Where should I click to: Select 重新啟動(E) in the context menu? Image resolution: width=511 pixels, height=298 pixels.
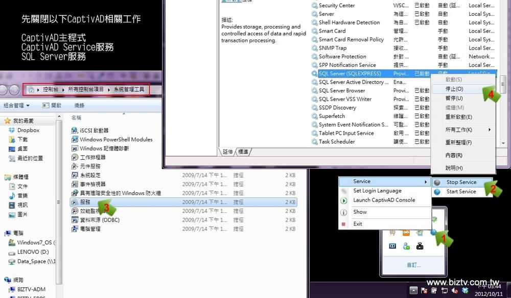[x=458, y=117]
